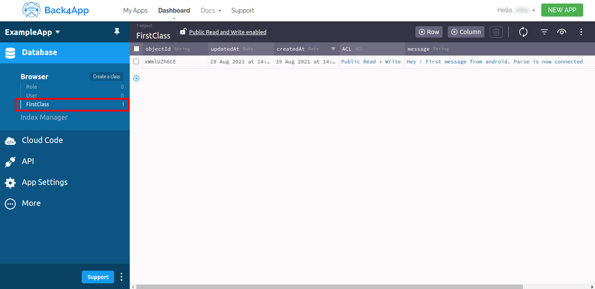
Task: Go to My Apps
Action: click(135, 10)
